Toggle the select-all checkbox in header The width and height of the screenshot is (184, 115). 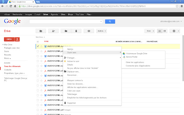coord(38,41)
